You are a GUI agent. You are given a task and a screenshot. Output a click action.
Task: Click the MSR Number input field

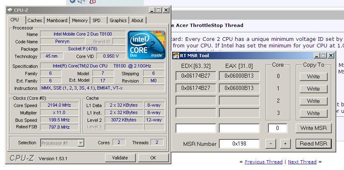click(239, 144)
